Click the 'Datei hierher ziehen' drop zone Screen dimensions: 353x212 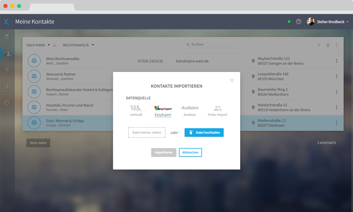pyautogui.click(x=147, y=133)
